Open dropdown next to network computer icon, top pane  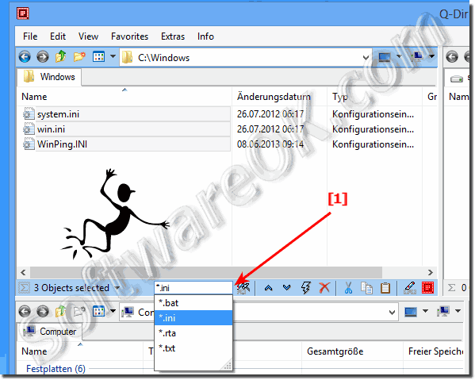(431, 56)
